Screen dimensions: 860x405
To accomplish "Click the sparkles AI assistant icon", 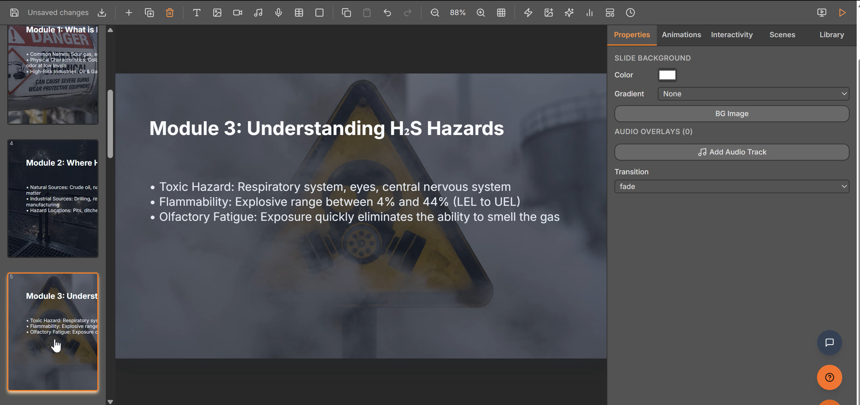I will click(569, 13).
